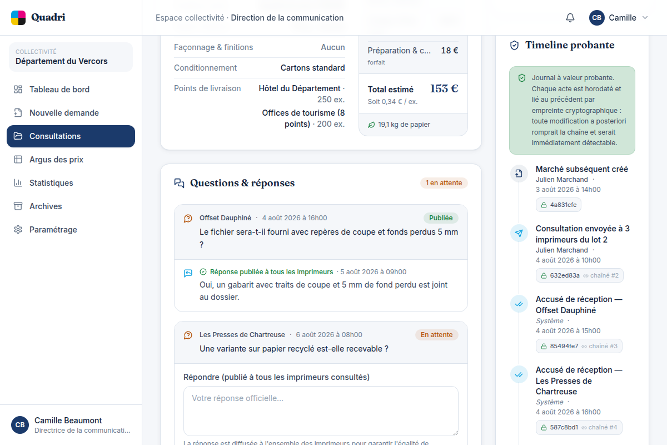Click the Offset Dauphiné question icon
667x445 pixels.
(x=188, y=219)
